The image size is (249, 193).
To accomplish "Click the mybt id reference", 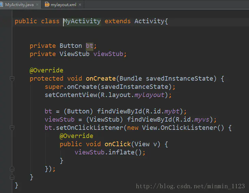I will (172, 111).
